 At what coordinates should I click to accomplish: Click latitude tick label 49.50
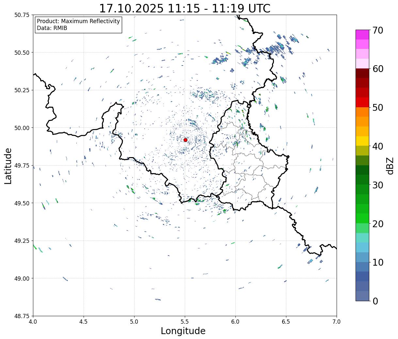(22, 203)
